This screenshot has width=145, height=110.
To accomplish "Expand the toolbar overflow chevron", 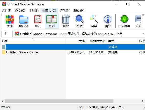I will coord(143,15).
